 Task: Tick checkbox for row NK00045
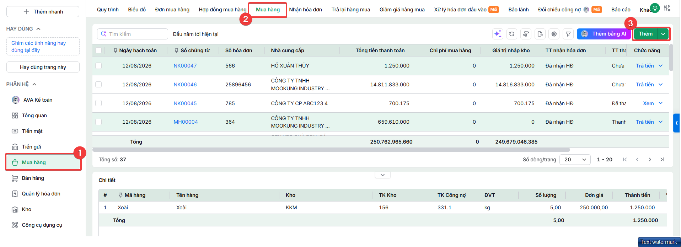click(x=98, y=103)
